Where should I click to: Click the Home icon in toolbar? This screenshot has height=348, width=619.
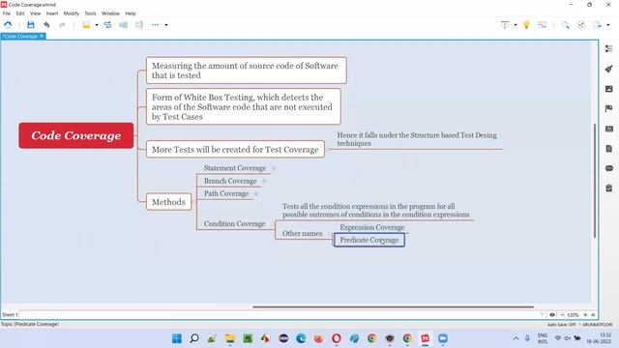click(x=8, y=25)
